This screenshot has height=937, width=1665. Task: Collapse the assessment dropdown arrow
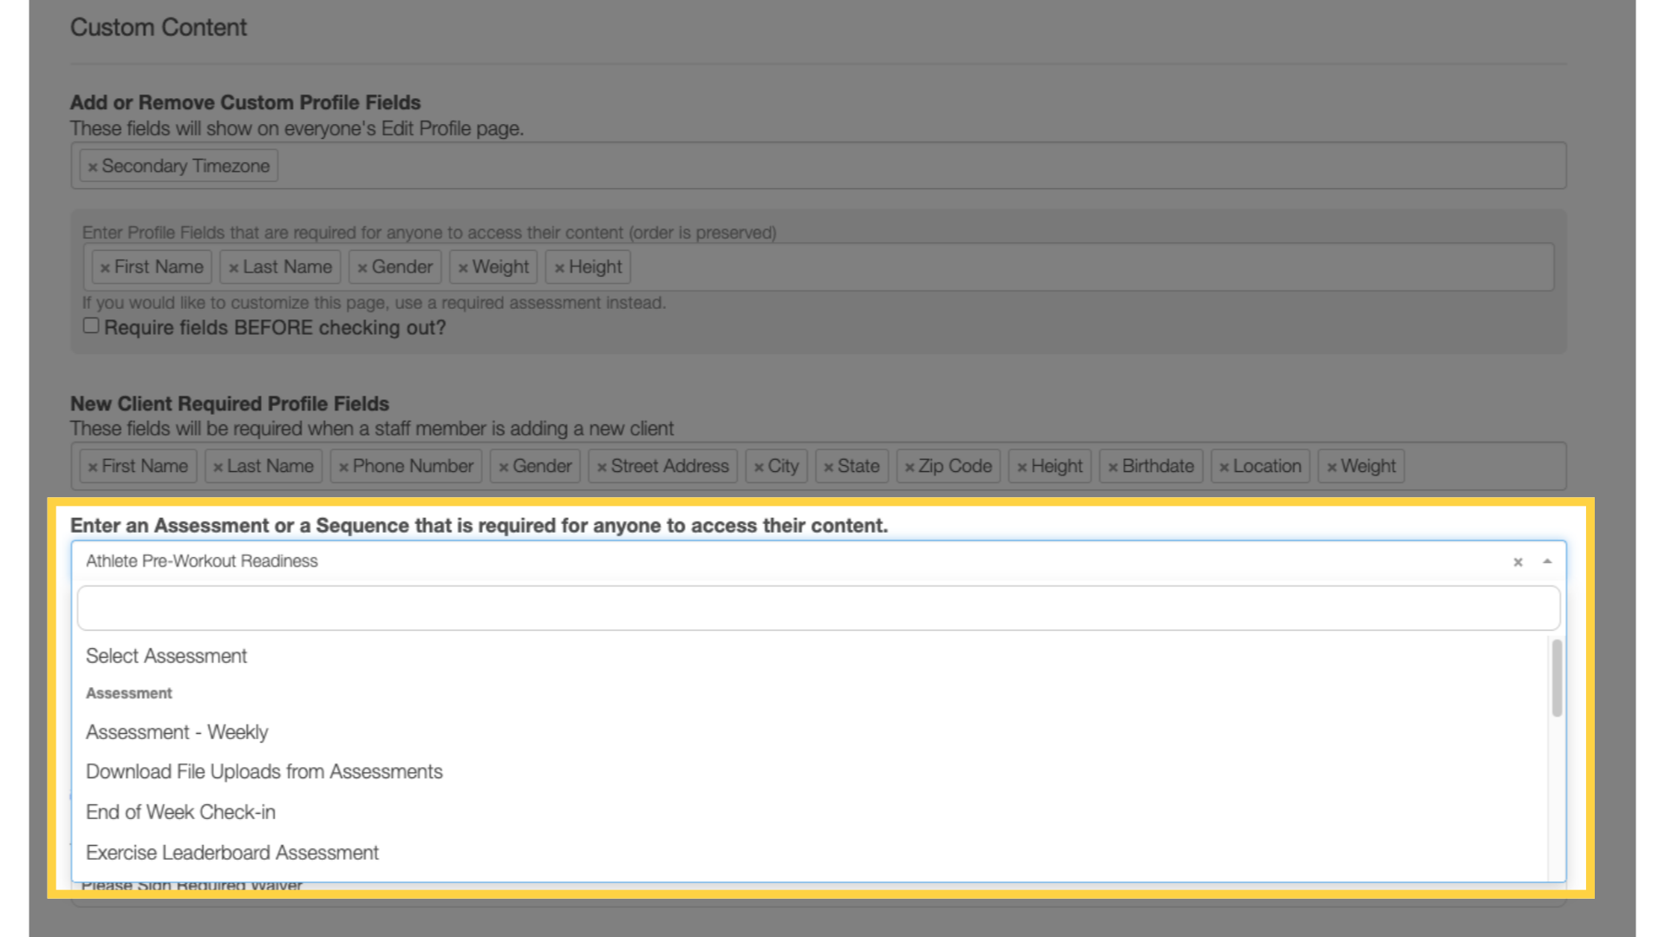(x=1547, y=561)
